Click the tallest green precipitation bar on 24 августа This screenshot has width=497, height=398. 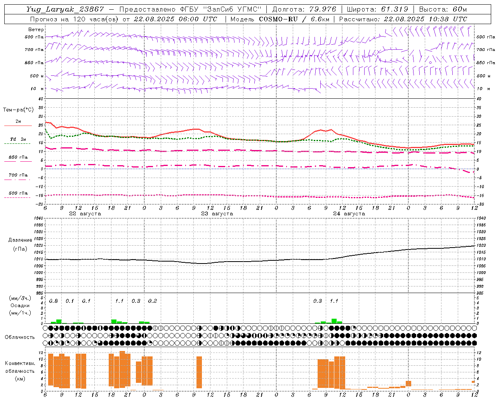[x=334, y=321]
